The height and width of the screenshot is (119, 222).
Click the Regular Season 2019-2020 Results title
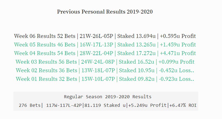click(108, 97)
